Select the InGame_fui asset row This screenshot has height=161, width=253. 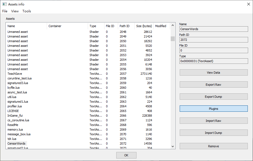click(15, 116)
